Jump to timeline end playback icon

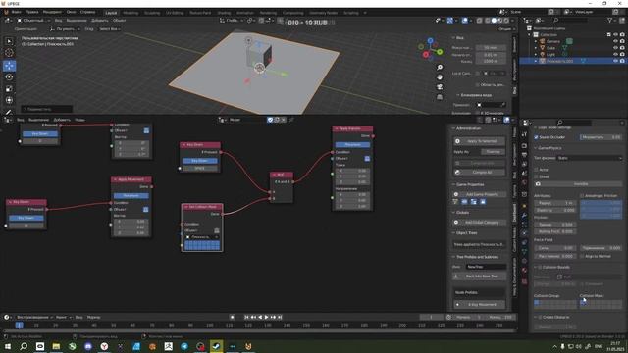pos(280,317)
